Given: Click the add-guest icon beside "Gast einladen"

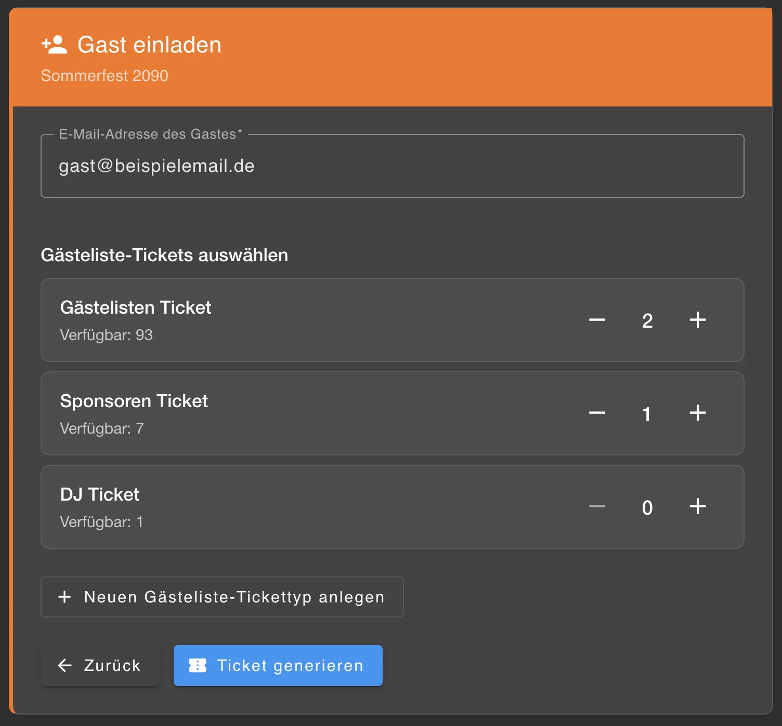Looking at the screenshot, I should [54, 45].
